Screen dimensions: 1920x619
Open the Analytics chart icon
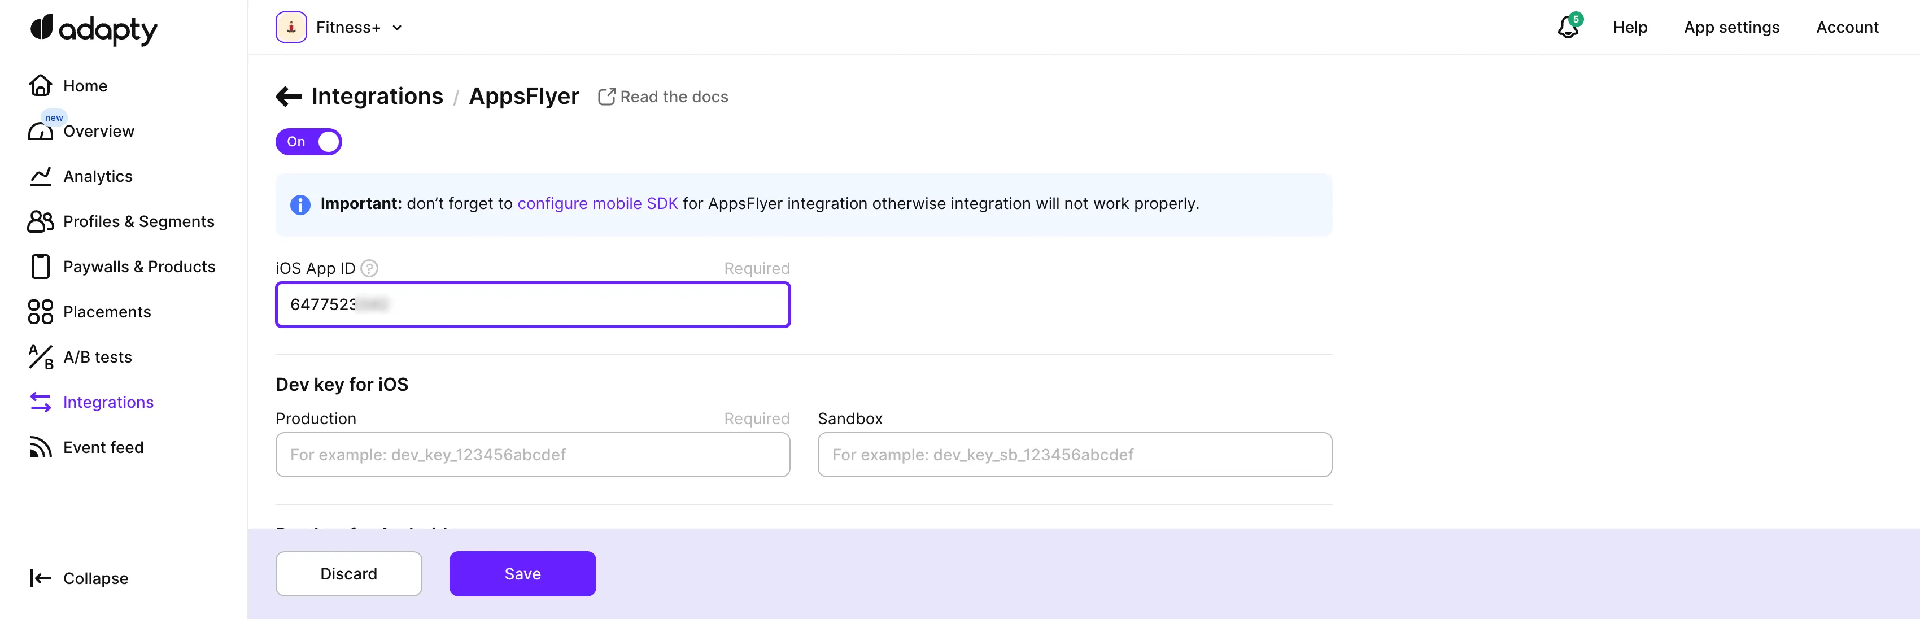[40, 177]
